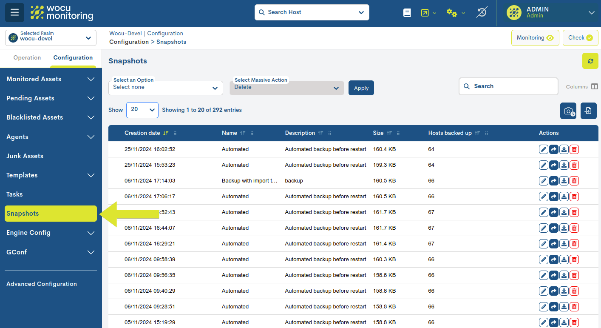The height and width of the screenshot is (328, 601).
Task: Open the Selected Realm wocu-devel dropdown
Action: click(50, 37)
